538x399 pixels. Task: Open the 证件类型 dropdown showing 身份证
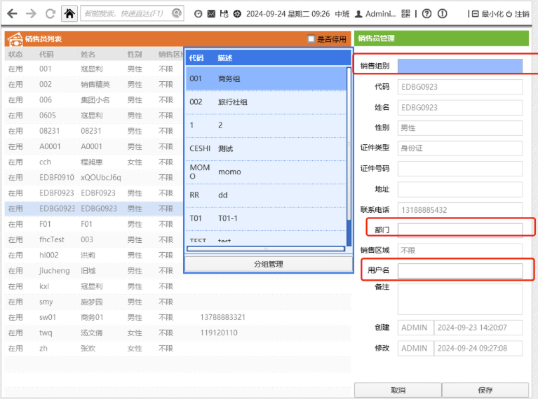coord(459,148)
